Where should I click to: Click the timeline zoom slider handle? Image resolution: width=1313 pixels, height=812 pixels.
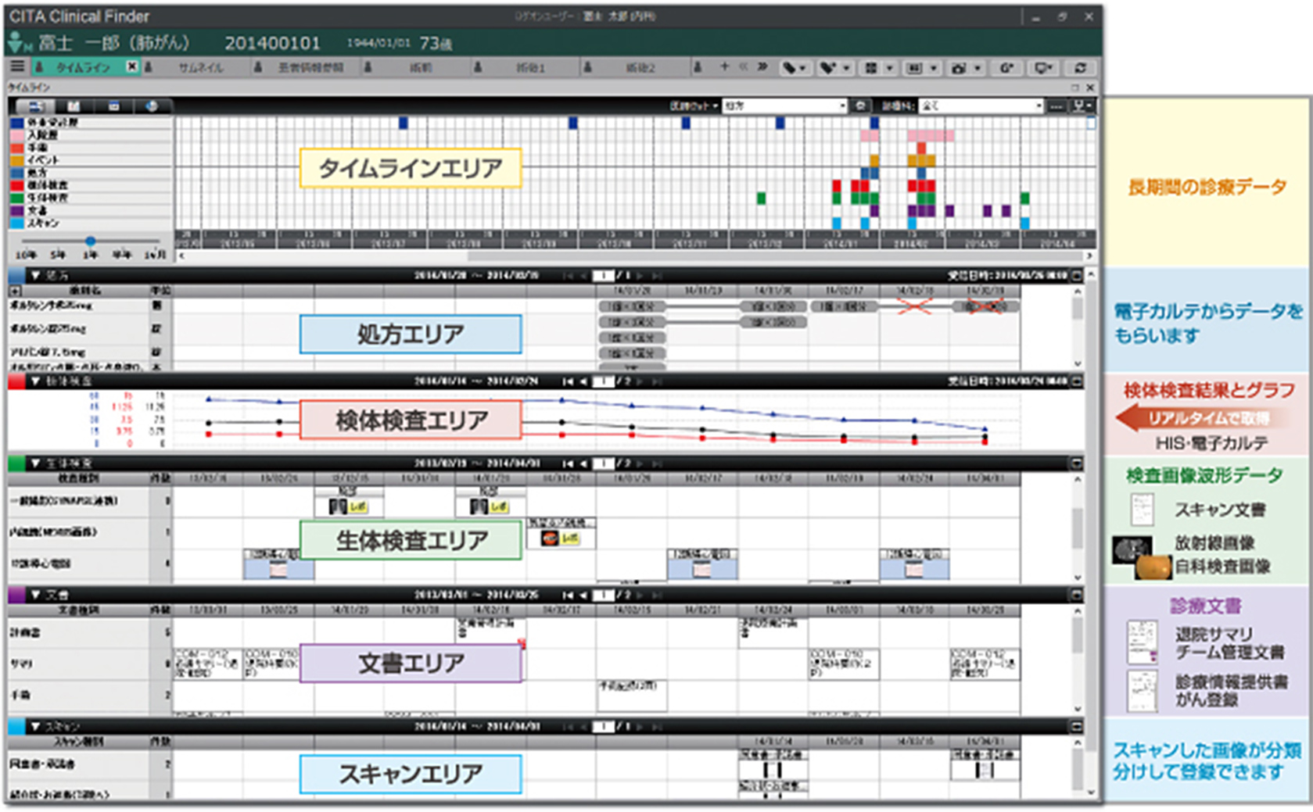coord(91,241)
